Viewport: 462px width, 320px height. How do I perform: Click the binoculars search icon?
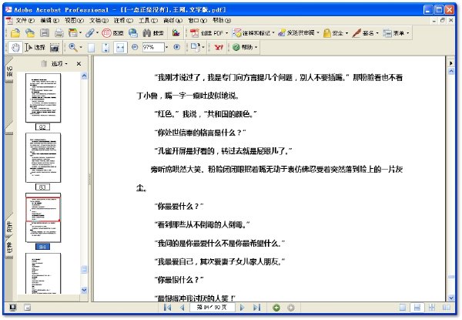pyautogui.click(x=147, y=32)
